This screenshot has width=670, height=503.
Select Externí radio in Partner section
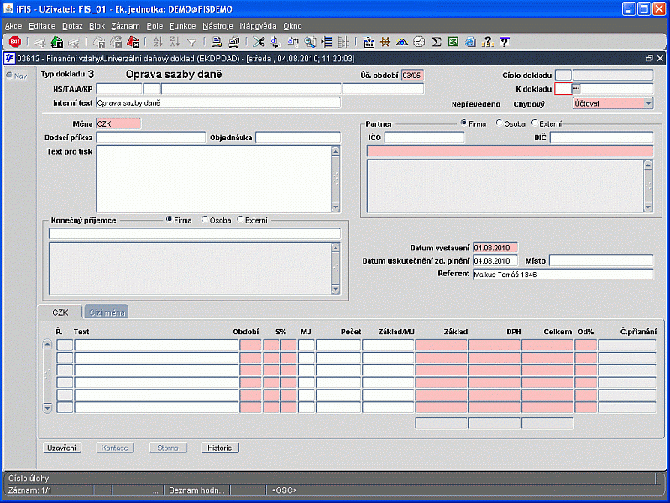click(534, 123)
